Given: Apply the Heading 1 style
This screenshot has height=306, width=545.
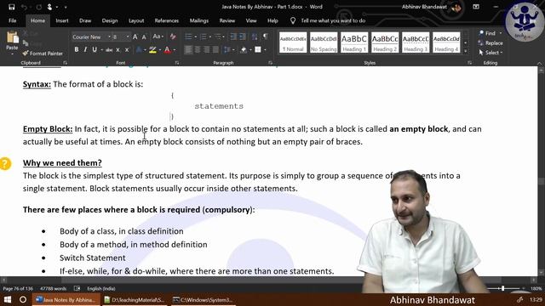Looking at the screenshot, I should 354,42.
